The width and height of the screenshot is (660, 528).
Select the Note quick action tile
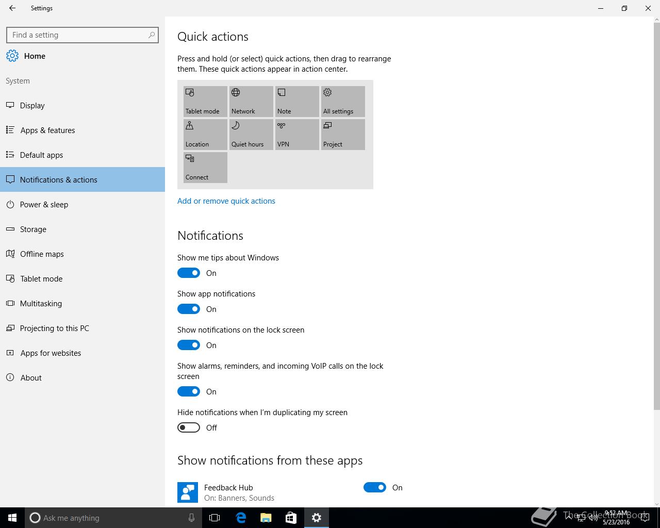297,102
